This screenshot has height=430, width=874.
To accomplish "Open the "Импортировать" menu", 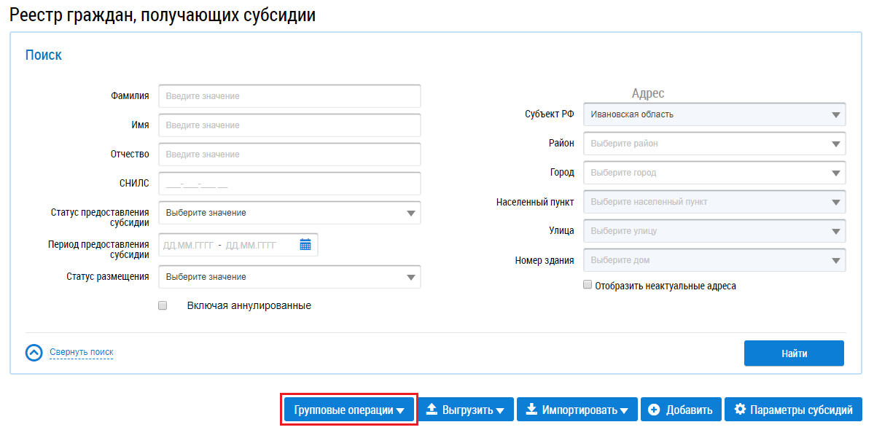I will (x=577, y=410).
